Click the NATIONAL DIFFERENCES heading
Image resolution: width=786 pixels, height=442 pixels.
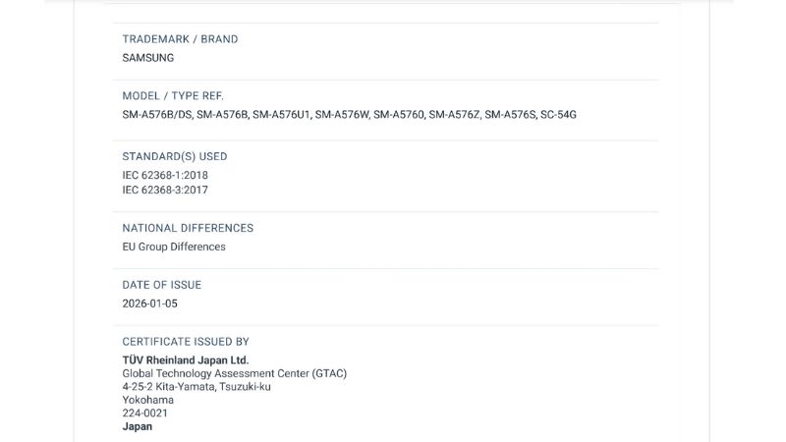click(188, 228)
